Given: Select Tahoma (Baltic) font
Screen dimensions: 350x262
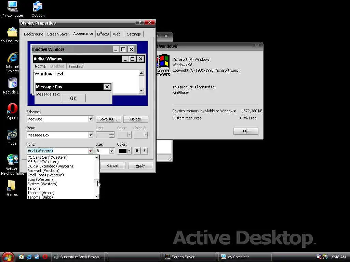Looking at the screenshot, I should click(60, 197).
